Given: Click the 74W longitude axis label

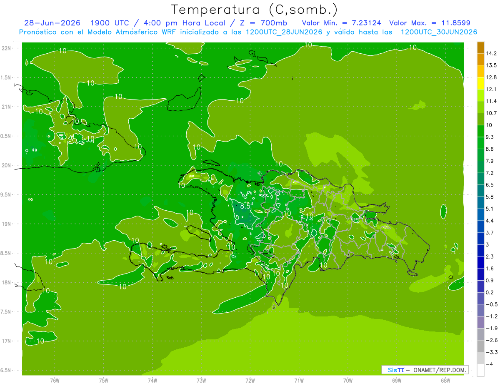Looking at the screenshot, I should pos(152,380).
